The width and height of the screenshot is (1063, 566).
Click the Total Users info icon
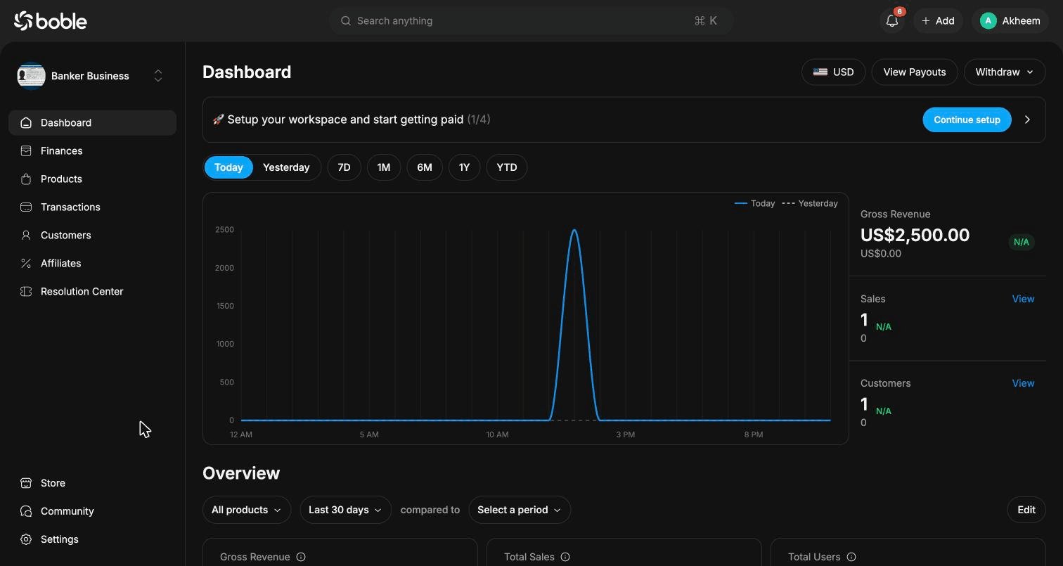coord(851,557)
